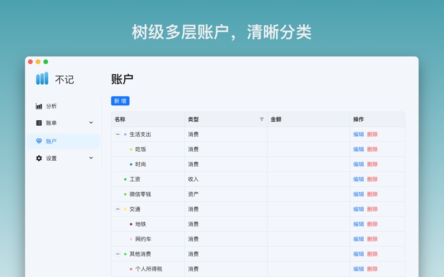Click the 设置 gear icon
This screenshot has width=444, height=277.
tap(39, 158)
